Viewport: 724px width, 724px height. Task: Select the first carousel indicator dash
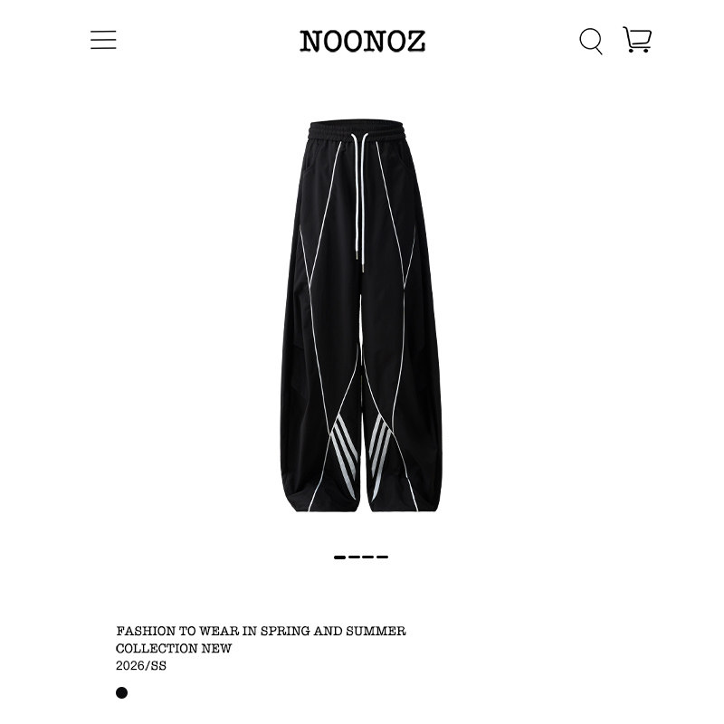tap(339, 557)
